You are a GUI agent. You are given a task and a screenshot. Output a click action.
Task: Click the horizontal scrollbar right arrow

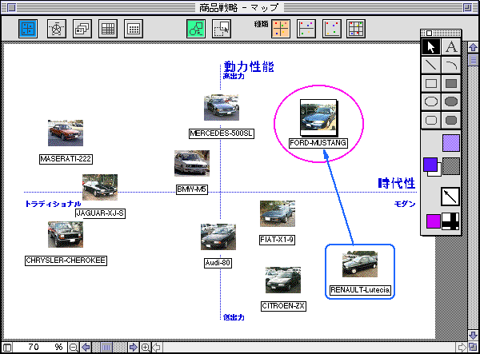462,348
